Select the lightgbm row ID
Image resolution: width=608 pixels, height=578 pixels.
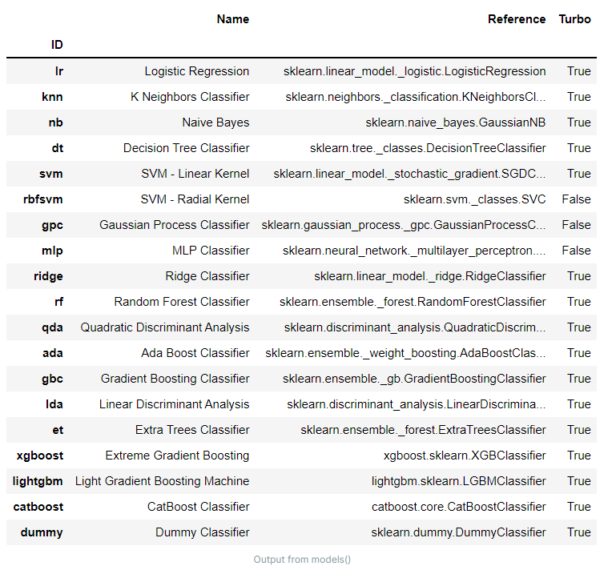38,481
